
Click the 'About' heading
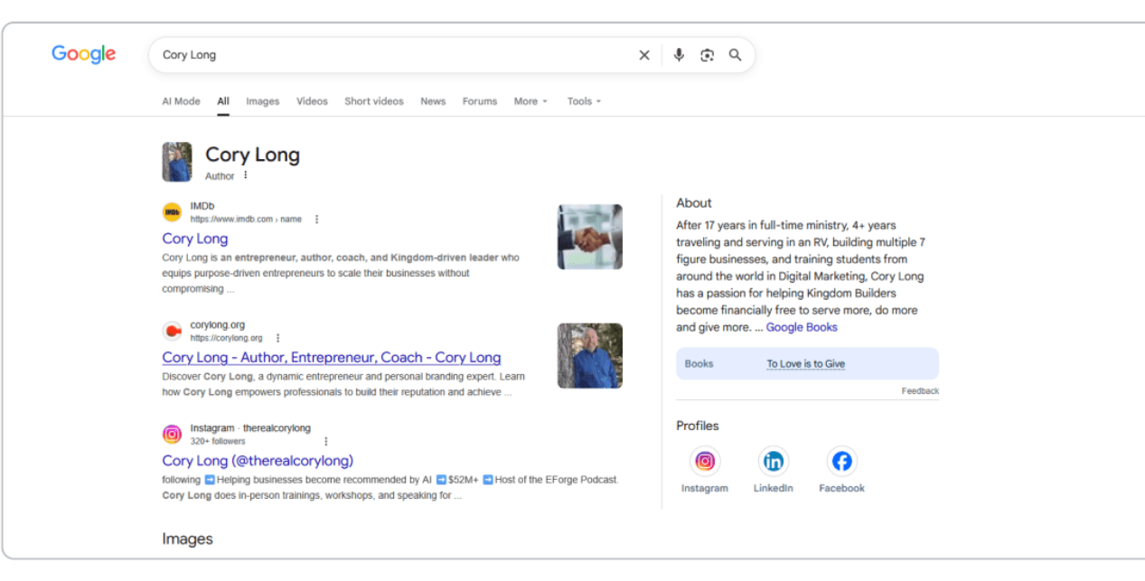coord(694,203)
